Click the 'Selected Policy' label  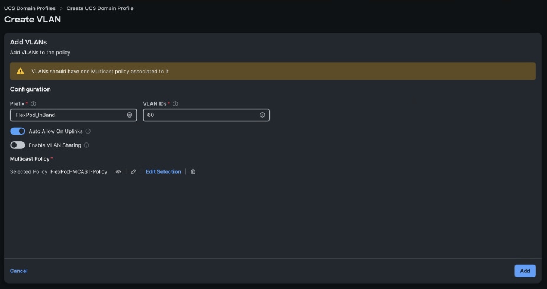tap(28, 171)
